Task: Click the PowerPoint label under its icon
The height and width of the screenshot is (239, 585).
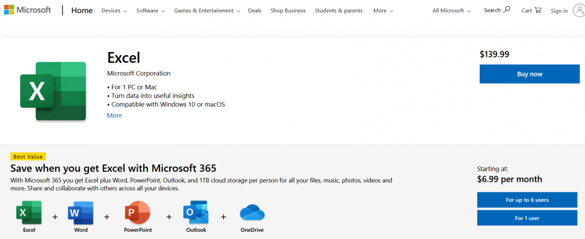Action: pyautogui.click(x=138, y=230)
